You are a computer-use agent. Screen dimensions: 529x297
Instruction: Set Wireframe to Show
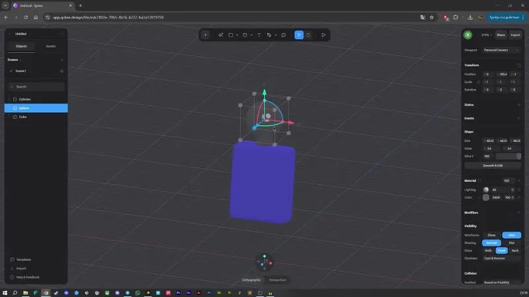491,235
